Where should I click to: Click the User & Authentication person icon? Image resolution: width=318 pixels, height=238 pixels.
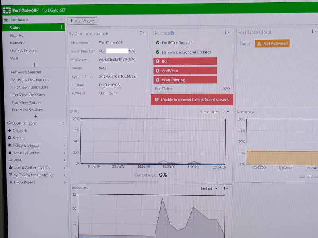[10, 167]
